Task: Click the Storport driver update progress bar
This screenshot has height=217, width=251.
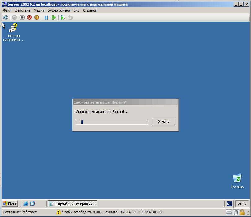Action: 112,122
